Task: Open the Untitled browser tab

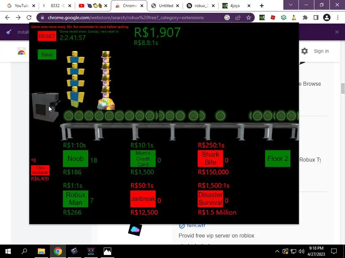Action: tap(165, 6)
